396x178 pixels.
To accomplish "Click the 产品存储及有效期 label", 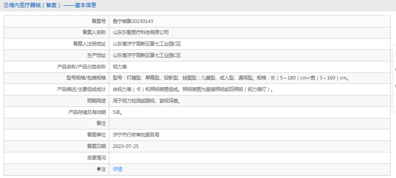I will (x=87, y=113).
